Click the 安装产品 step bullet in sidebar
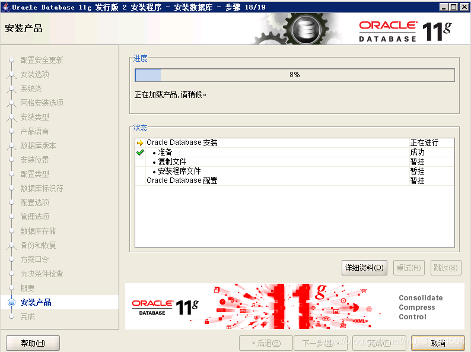Viewport: 471px width, 352px height. pyautogui.click(x=11, y=302)
